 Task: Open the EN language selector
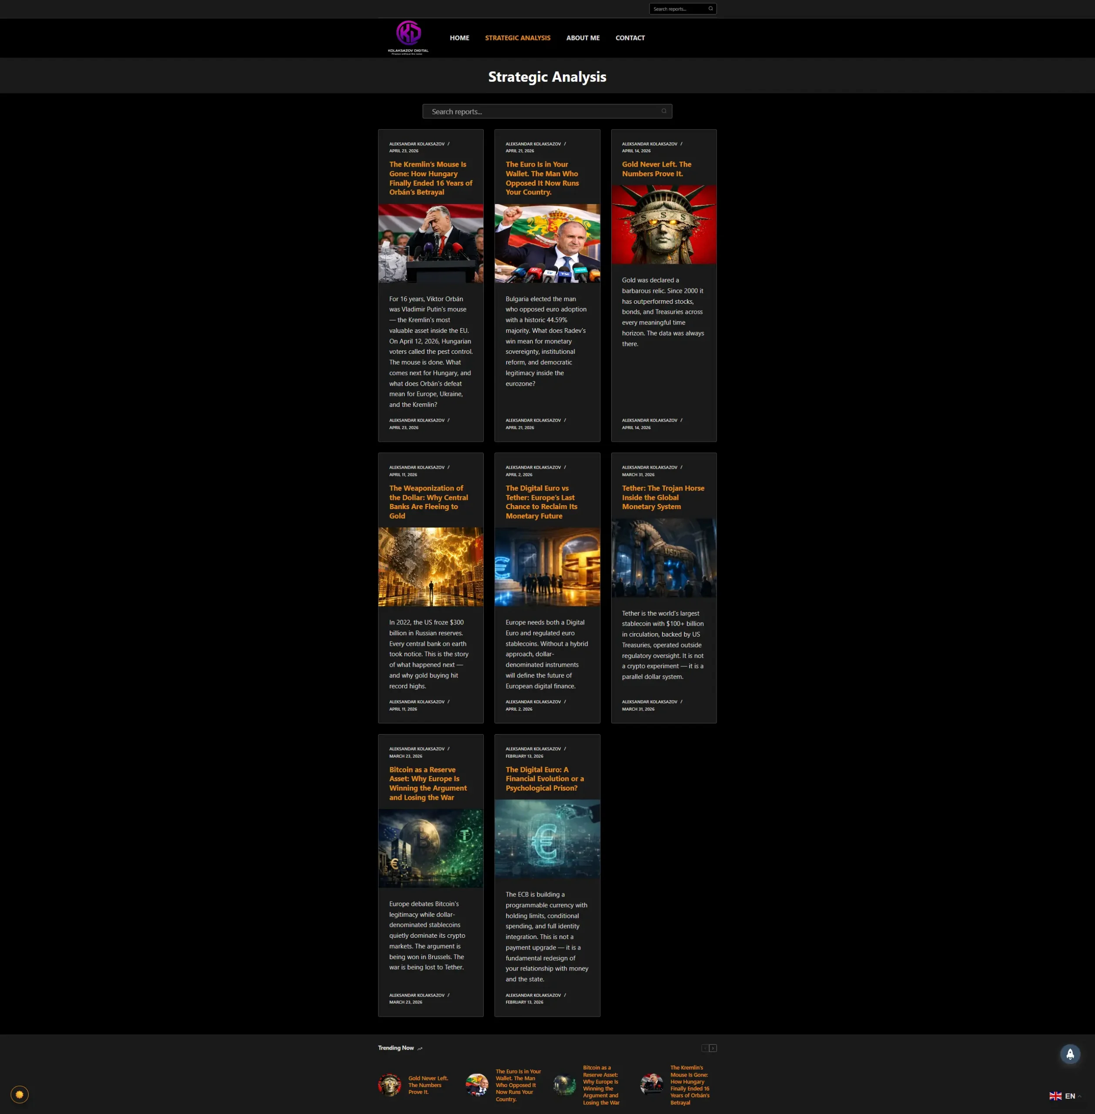[1065, 1096]
